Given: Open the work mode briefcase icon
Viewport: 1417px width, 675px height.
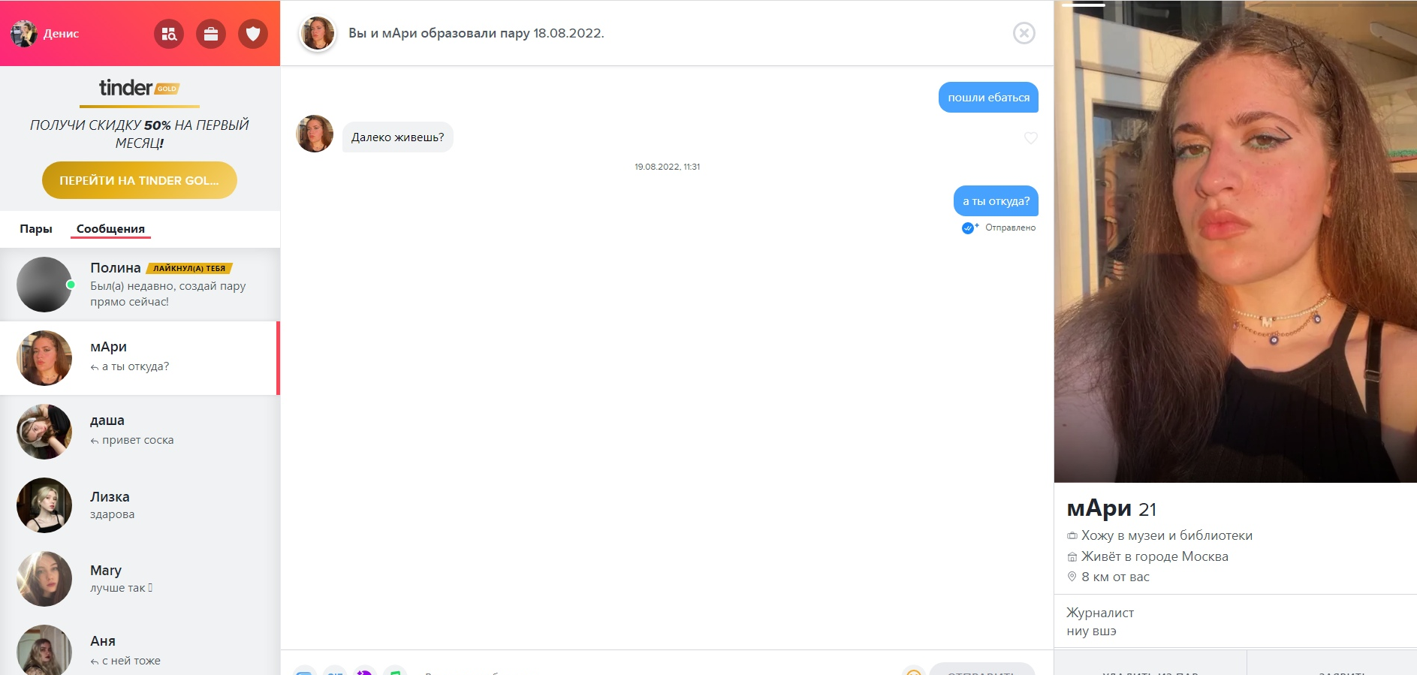Looking at the screenshot, I should (211, 34).
